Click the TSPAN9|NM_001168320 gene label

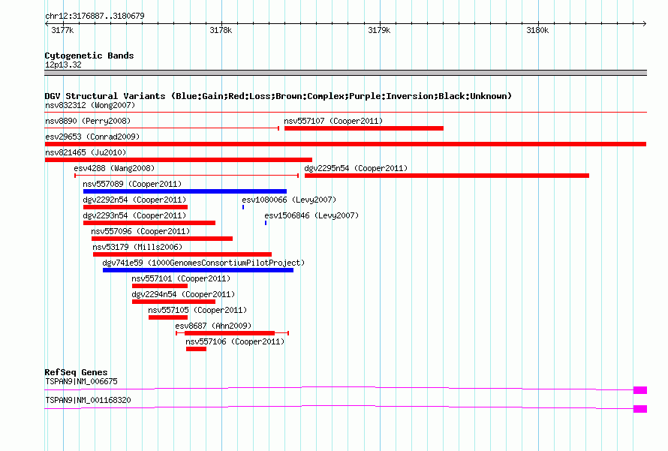click(x=88, y=400)
